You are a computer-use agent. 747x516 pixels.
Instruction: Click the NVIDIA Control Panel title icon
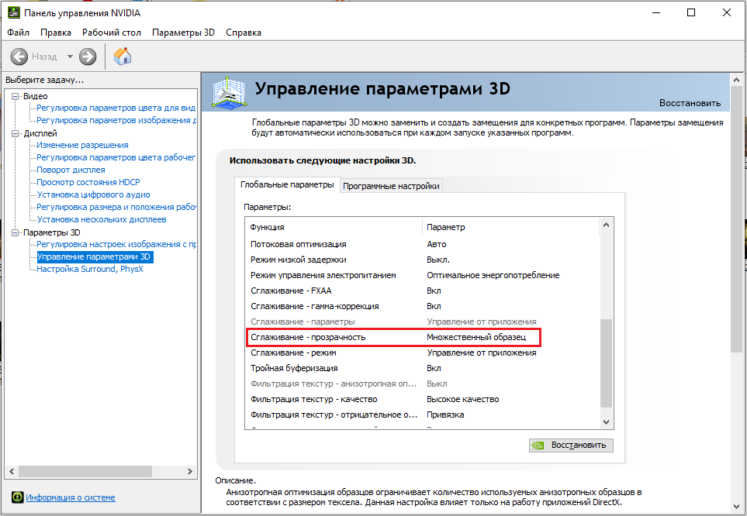coord(14,13)
